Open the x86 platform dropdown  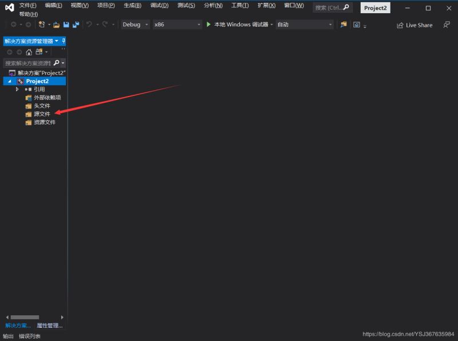pyautogui.click(x=177, y=25)
